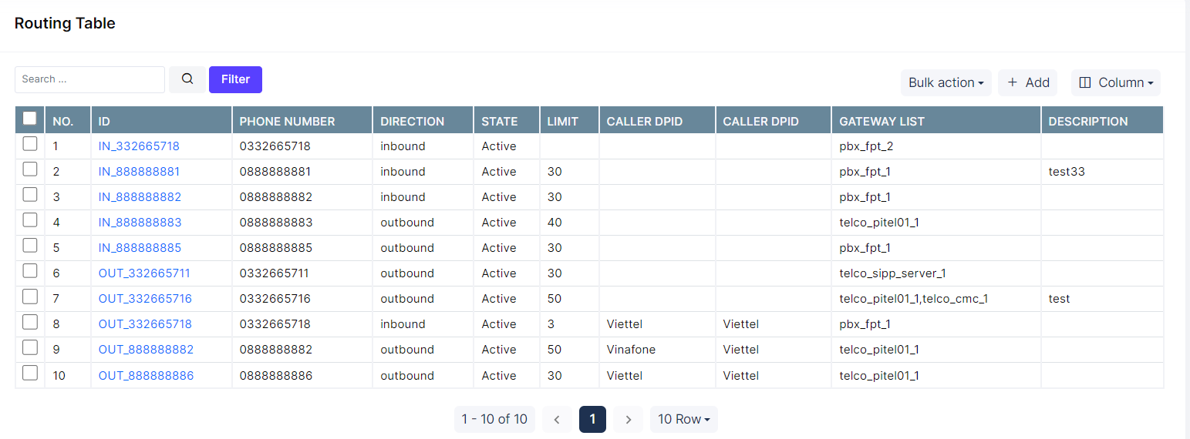Open the OUT_888888882 route link

coord(146,350)
